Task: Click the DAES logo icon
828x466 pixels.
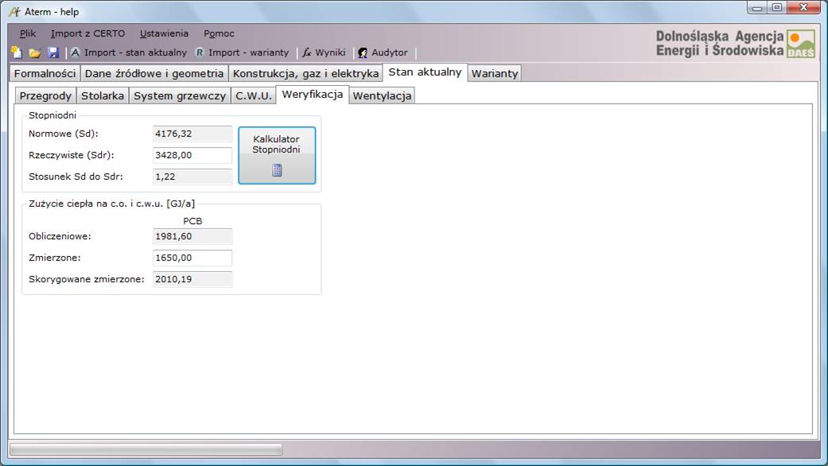Action: pyautogui.click(x=800, y=43)
